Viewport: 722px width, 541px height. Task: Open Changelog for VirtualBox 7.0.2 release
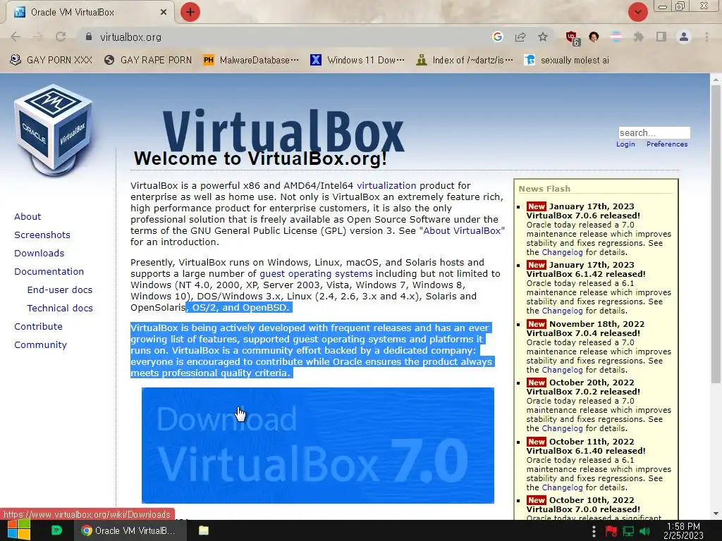[562, 428]
